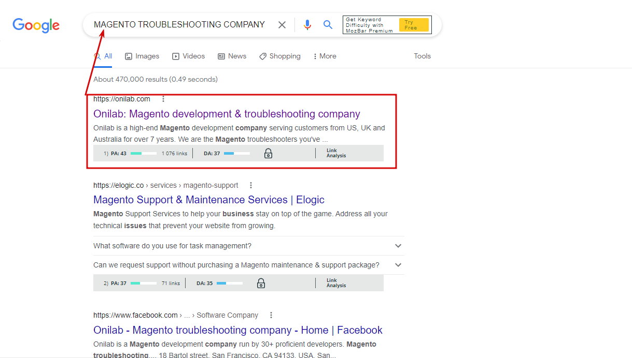Screen dimensions: 632x358
Task: Expand the Magento support package question
Action: [x=398, y=264]
